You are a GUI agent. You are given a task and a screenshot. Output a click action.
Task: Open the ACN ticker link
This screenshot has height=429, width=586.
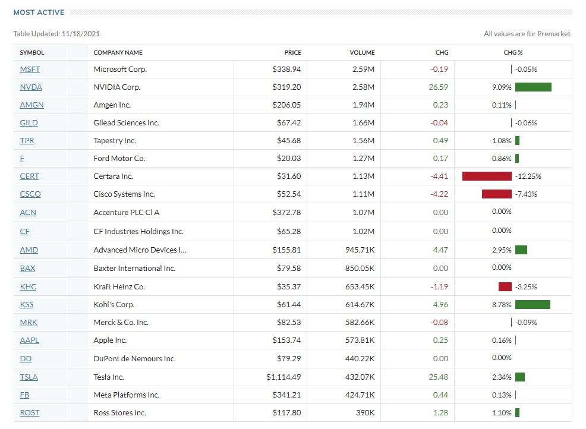pos(28,213)
